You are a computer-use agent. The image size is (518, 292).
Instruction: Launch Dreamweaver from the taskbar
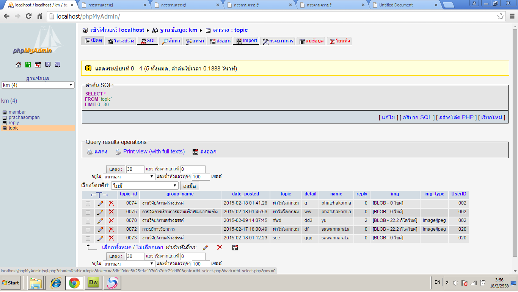pyautogui.click(x=93, y=283)
